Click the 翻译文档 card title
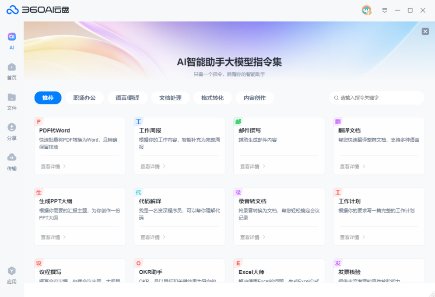435x297 pixels. coord(349,130)
